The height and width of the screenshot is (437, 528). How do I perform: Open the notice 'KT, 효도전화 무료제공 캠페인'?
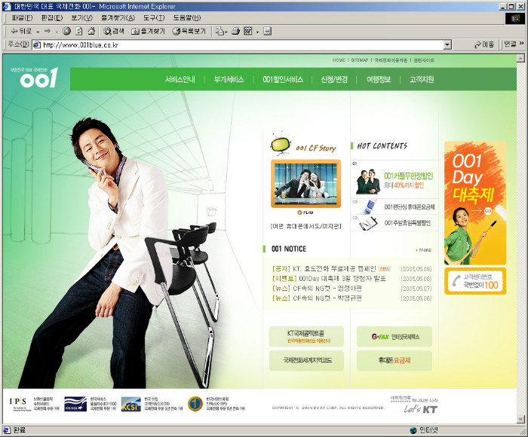click(x=334, y=269)
